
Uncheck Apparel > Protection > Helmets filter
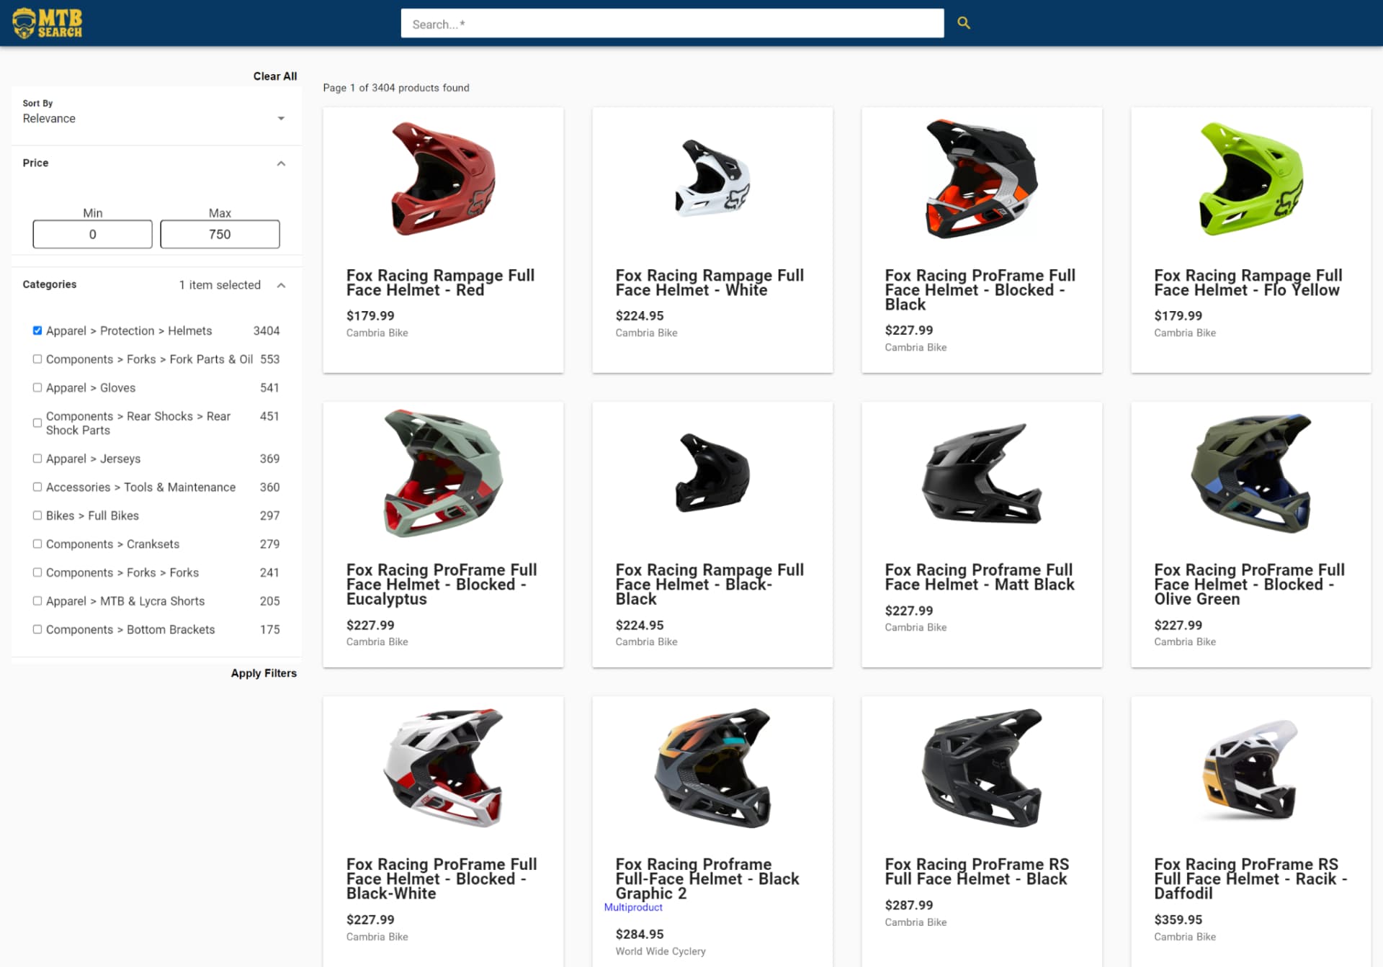pos(37,330)
